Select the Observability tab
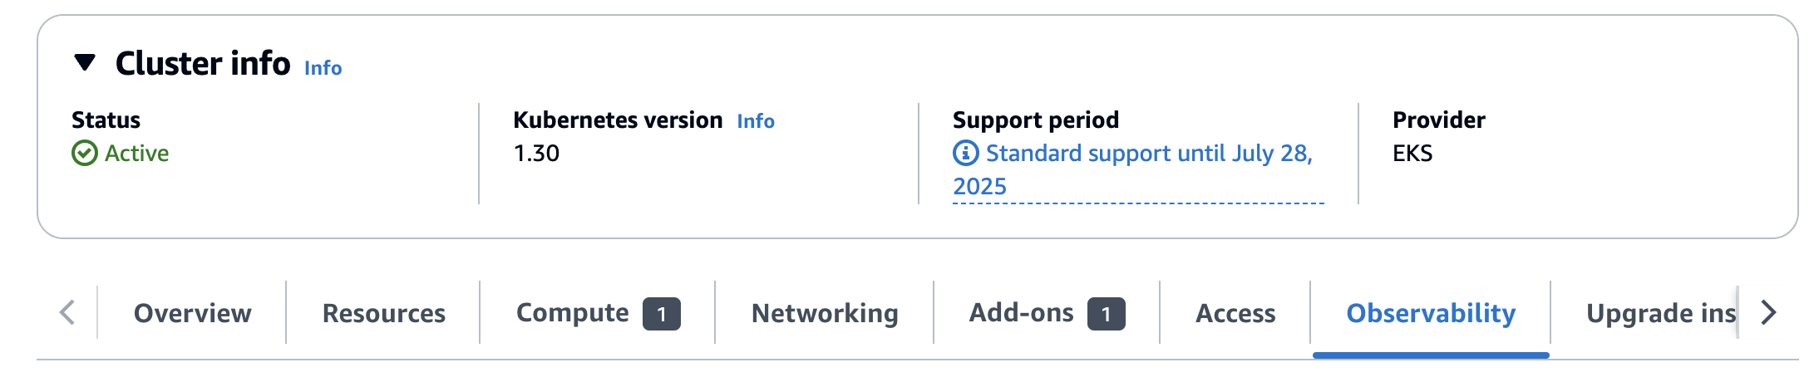 [x=1430, y=313]
